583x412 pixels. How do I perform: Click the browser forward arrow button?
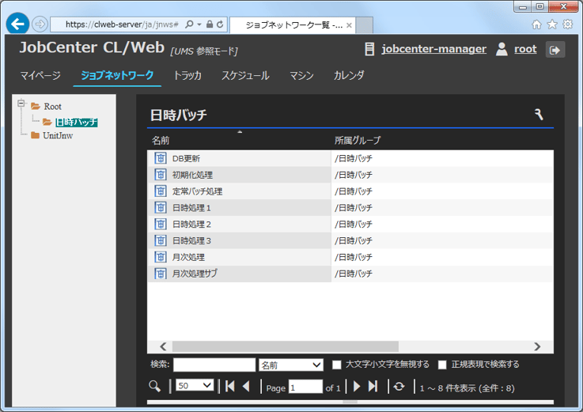(x=40, y=25)
